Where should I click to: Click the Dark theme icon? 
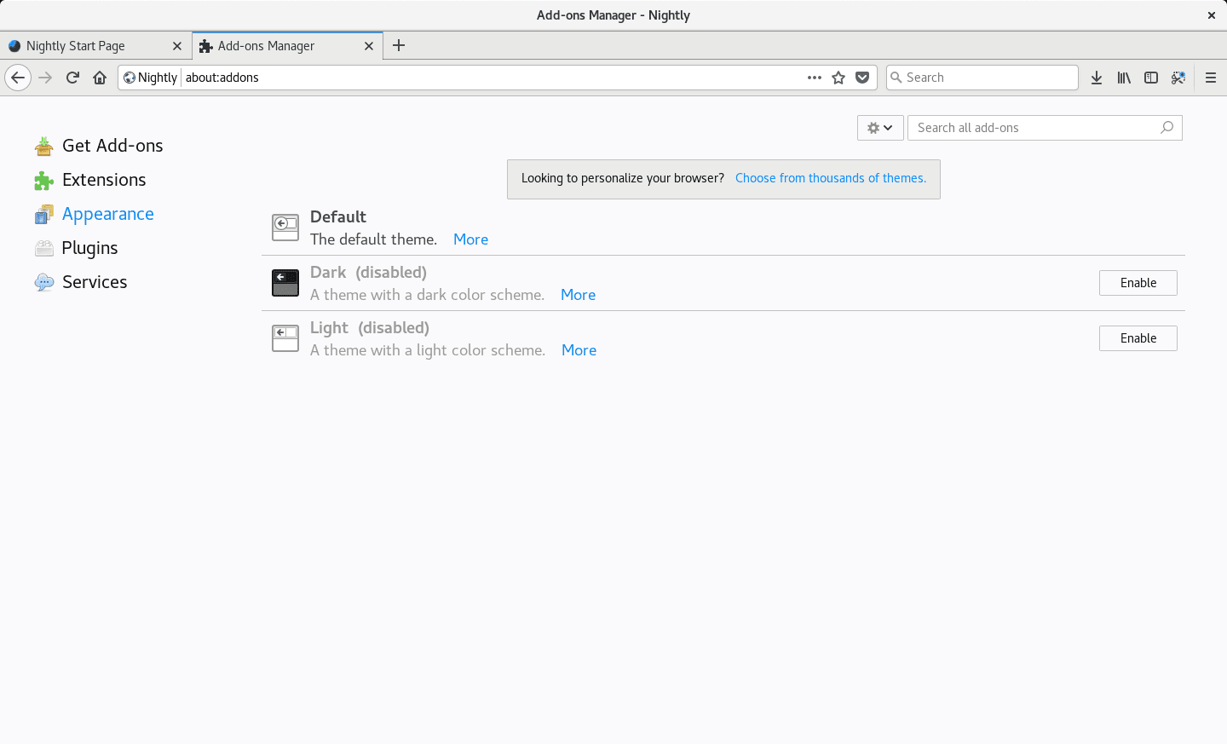(285, 283)
